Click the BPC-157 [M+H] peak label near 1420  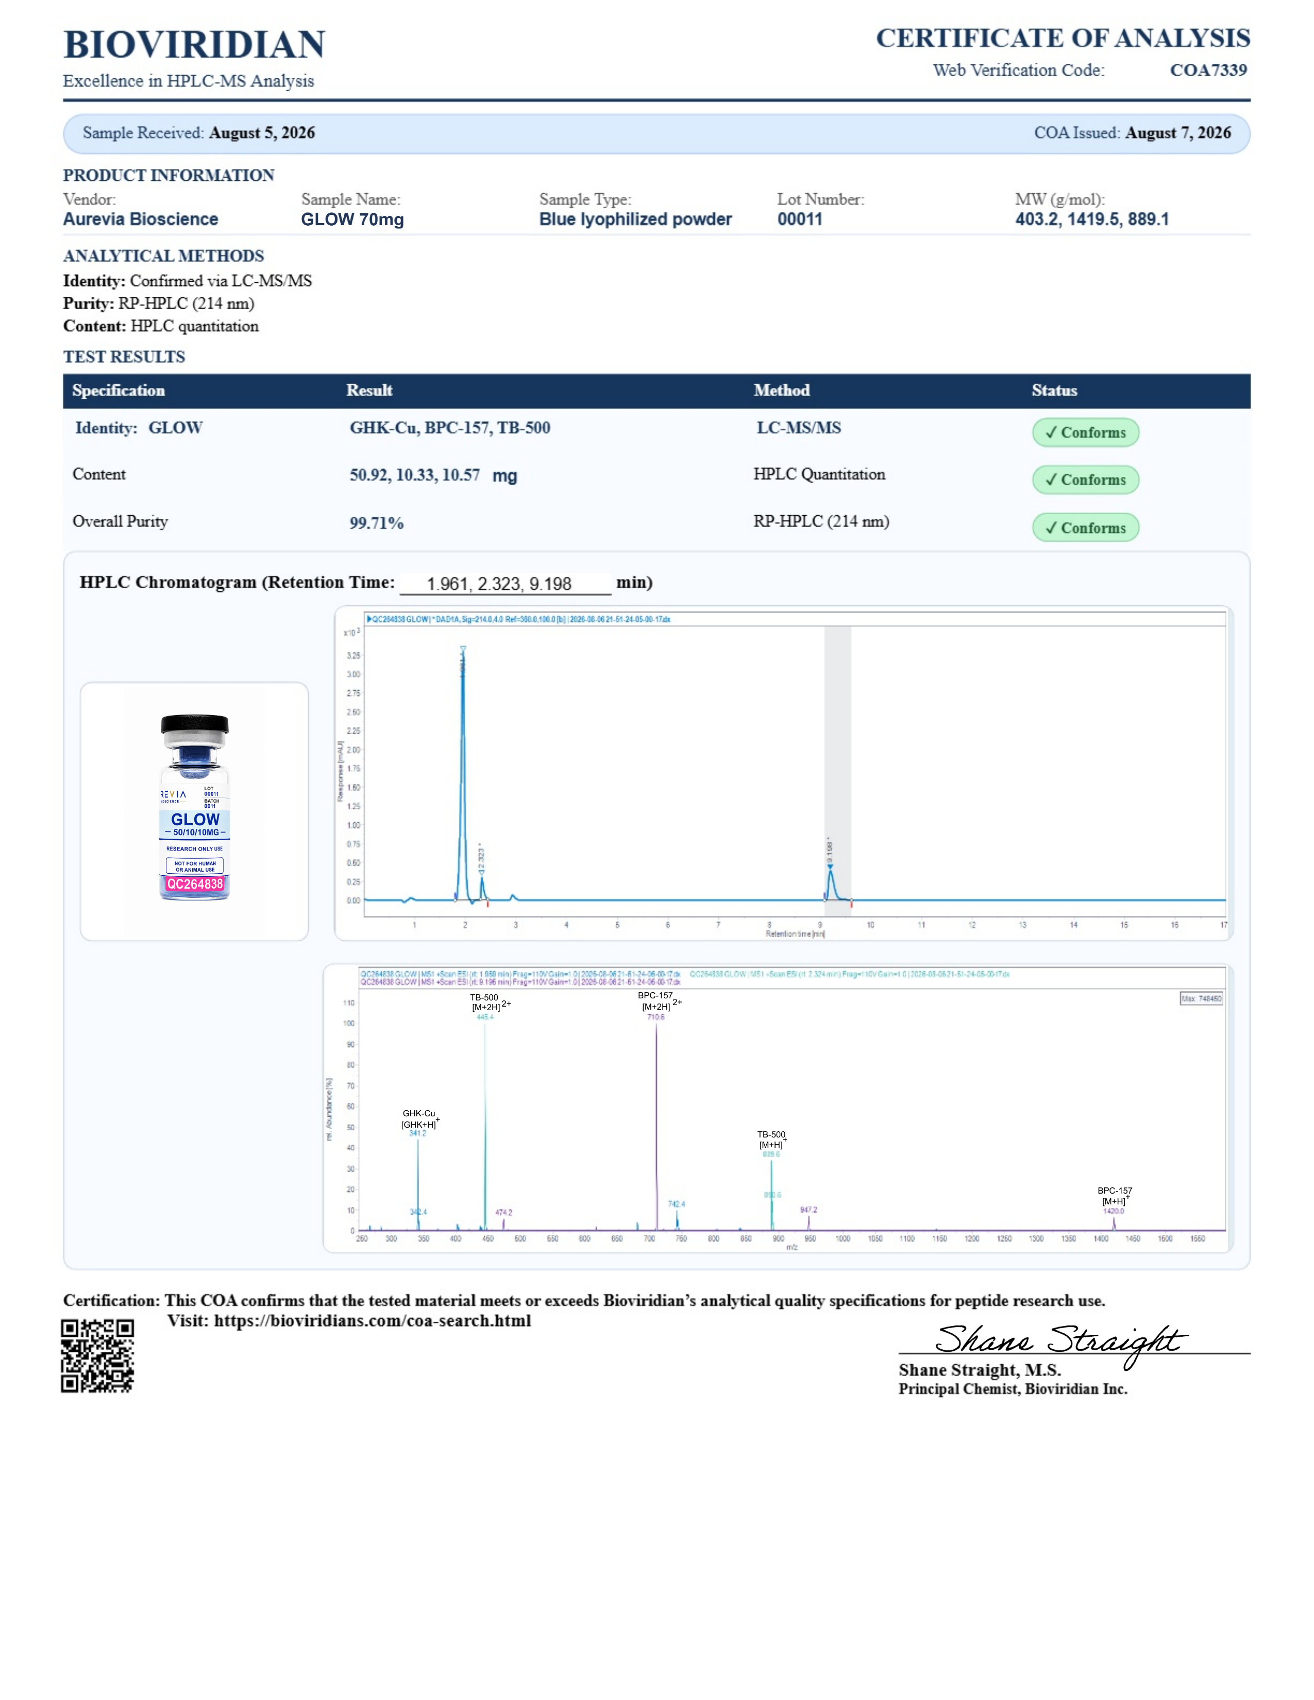1115,1196
